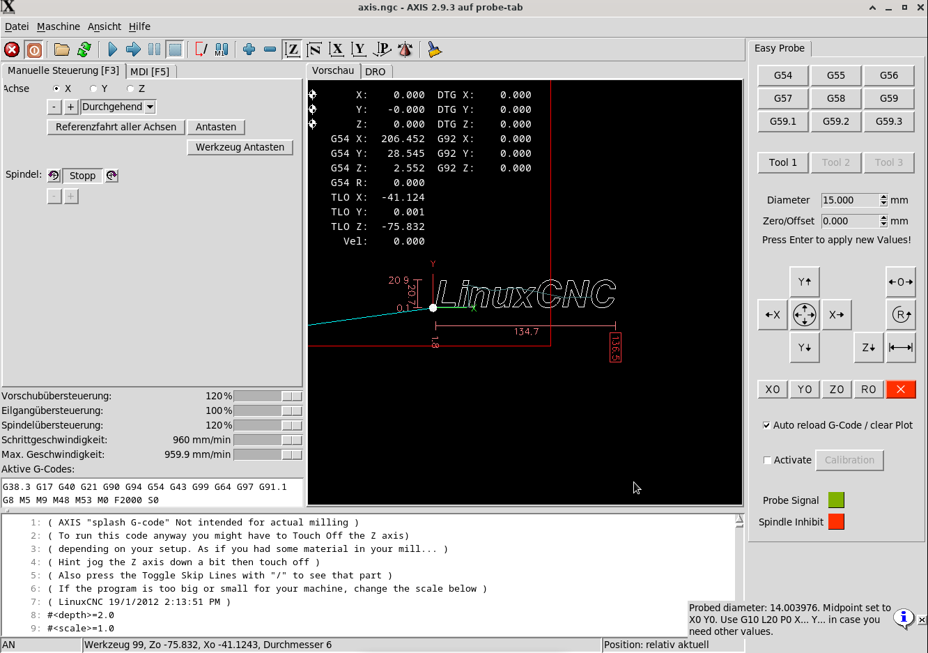
Task: Probe in X plus direction
Action: click(837, 315)
